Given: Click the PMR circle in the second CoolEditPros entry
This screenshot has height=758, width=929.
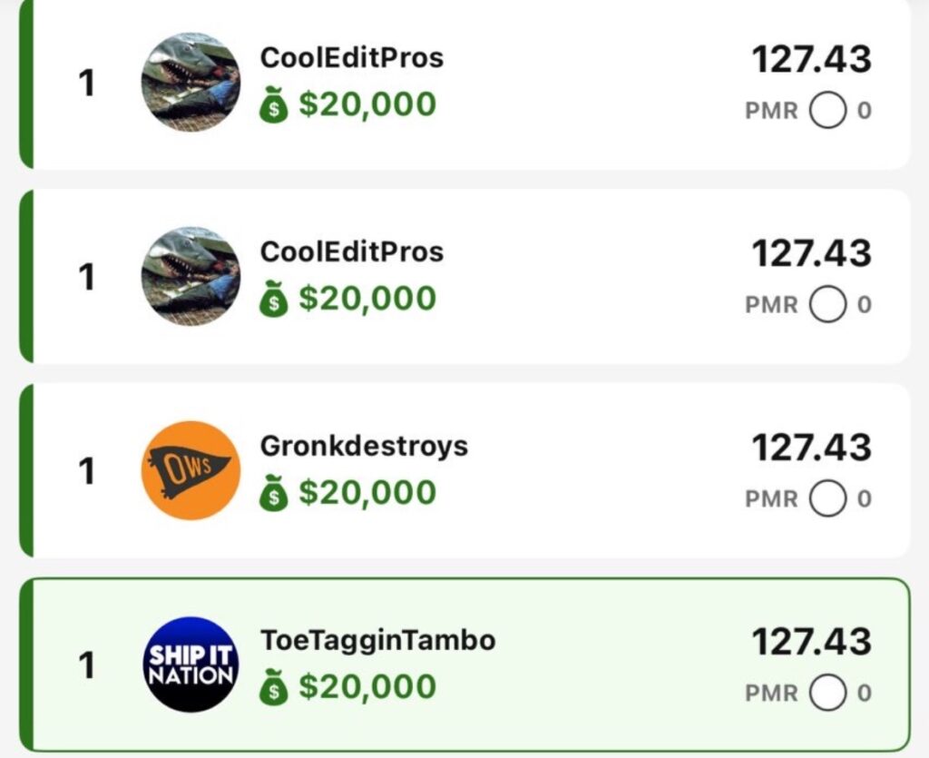Looking at the screenshot, I should [827, 304].
